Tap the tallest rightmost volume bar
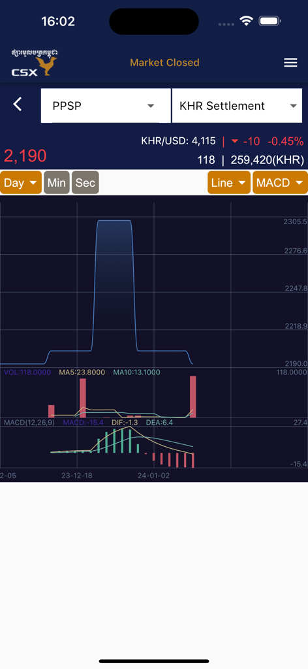Screen dimensions: 308x669 tap(193, 397)
